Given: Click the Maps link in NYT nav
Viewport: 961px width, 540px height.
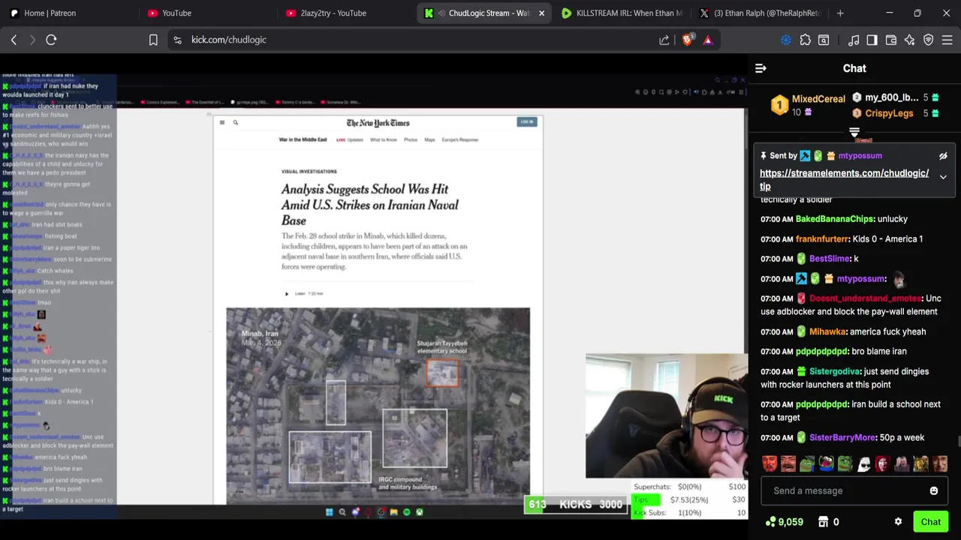Looking at the screenshot, I should [x=429, y=139].
